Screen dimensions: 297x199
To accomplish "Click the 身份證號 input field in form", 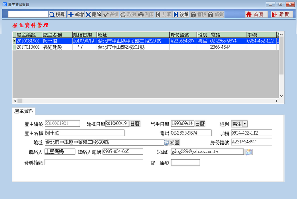I will click(x=252, y=142).
